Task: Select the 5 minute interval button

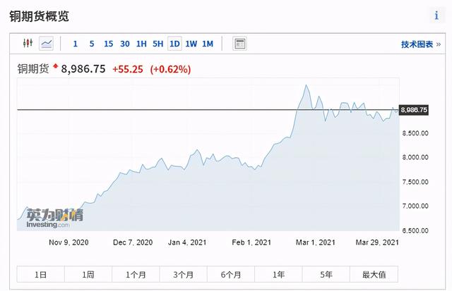Action: pyautogui.click(x=92, y=44)
